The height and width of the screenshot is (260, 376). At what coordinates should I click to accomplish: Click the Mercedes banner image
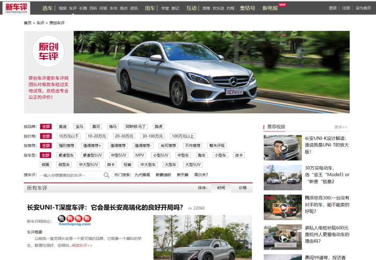click(x=211, y=72)
